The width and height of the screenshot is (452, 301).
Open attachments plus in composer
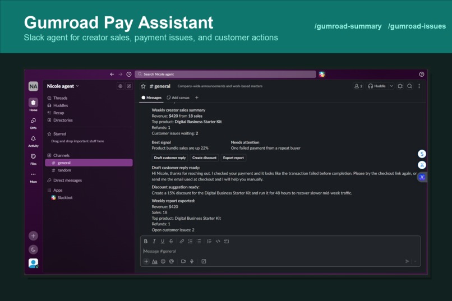pyautogui.click(x=146, y=261)
